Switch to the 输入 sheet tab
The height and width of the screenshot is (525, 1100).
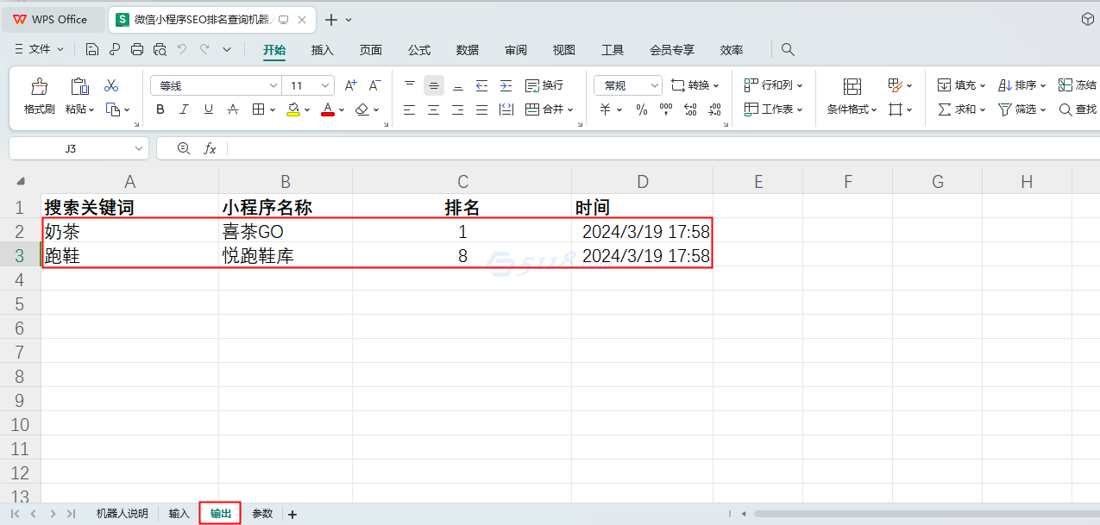tap(179, 514)
